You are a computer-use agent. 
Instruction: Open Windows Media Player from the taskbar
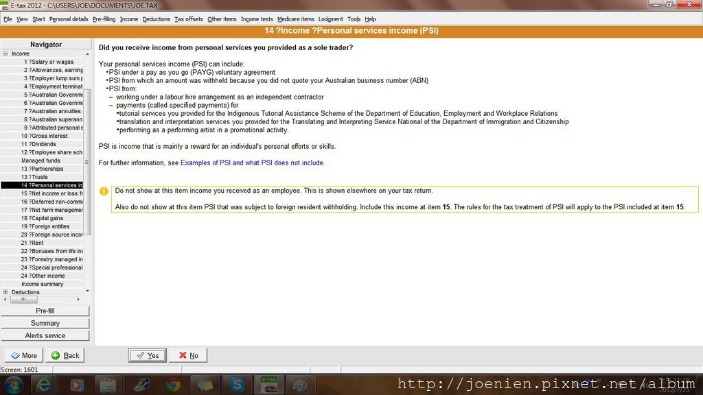tap(76, 385)
